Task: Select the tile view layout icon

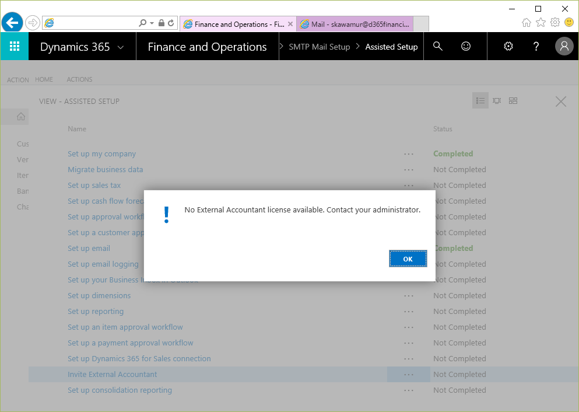Action: [x=513, y=101]
